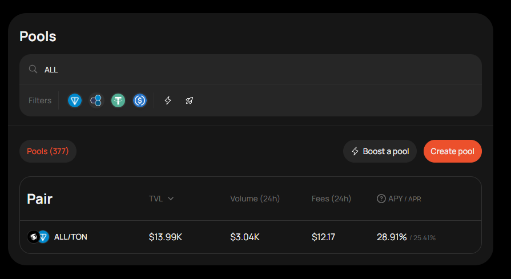Screen dimensions: 511x279
Task: Select the Pools (377) tab
Action: click(48, 151)
